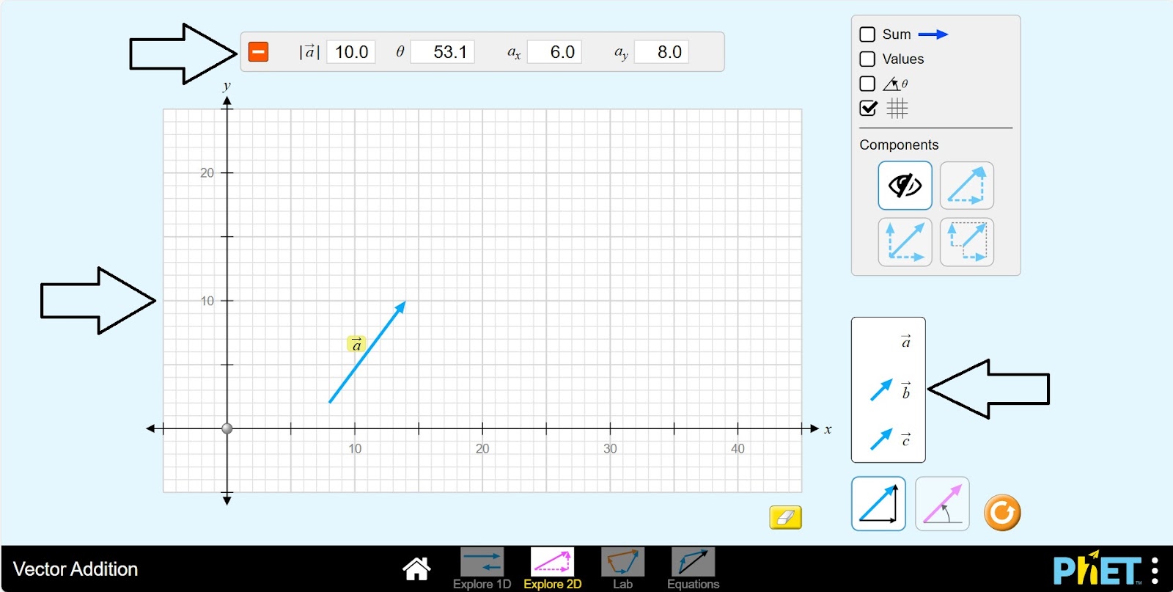
Task: Open the PhET options menu dots
Action: (x=1155, y=570)
